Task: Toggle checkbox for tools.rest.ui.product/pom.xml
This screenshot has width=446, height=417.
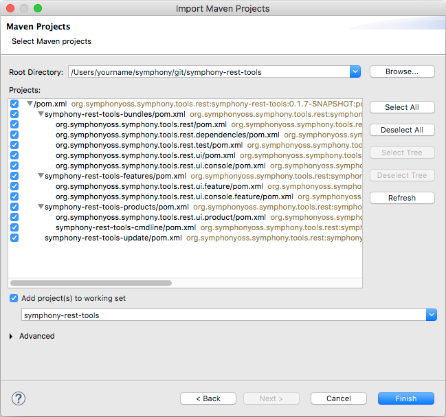Action: click(14, 217)
